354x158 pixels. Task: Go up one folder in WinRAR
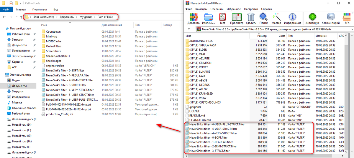pos(189,29)
